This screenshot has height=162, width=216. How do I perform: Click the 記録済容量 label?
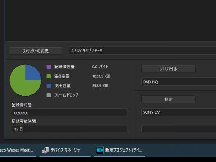pos(64,67)
